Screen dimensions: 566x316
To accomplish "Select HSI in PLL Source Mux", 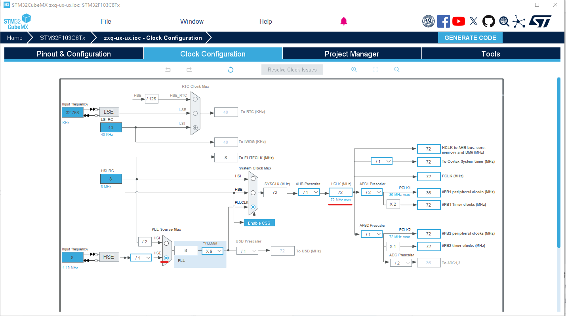I will [x=166, y=243].
